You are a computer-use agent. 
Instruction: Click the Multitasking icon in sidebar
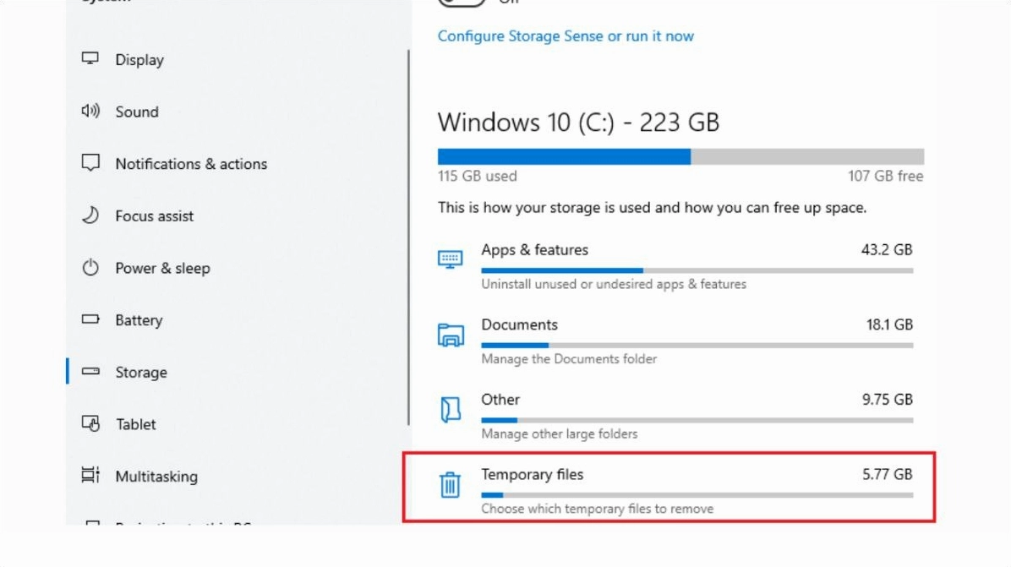click(x=90, y=476)
